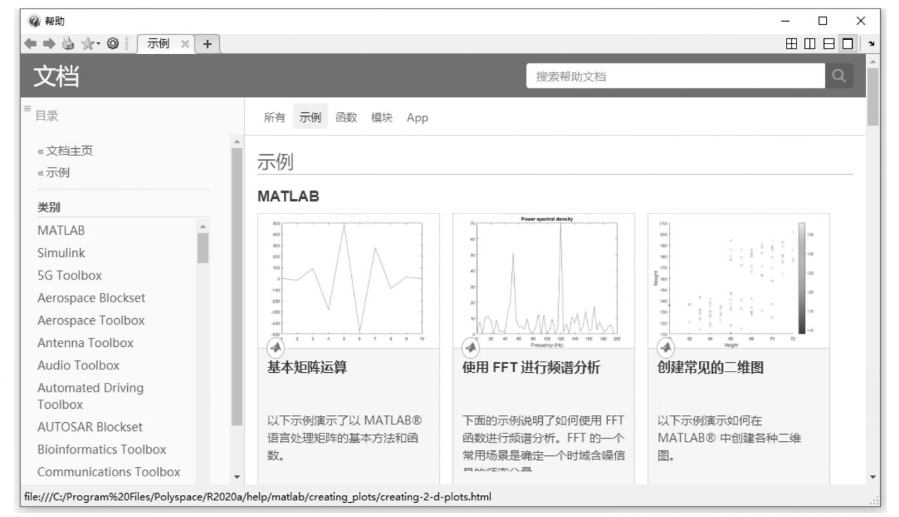Open the 基本矩阵运算 example title
This screenshot has width=899, height=517.
[x=307, y=367]
